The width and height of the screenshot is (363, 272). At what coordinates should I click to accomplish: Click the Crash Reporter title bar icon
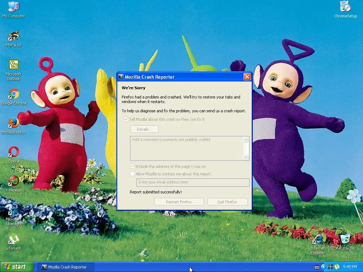pos(121,76)
